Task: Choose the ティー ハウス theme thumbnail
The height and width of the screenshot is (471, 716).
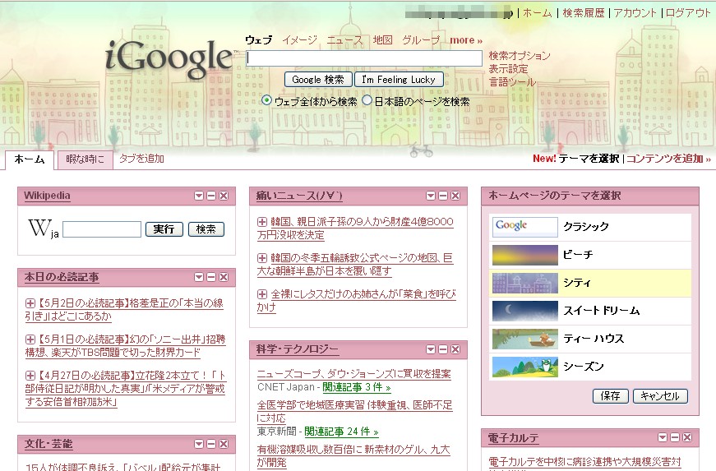Action: click(x=524, y=339)
